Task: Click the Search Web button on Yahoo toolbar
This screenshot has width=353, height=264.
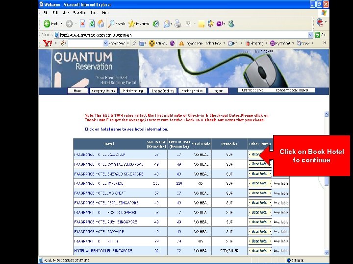Action: tap(117, 43)
